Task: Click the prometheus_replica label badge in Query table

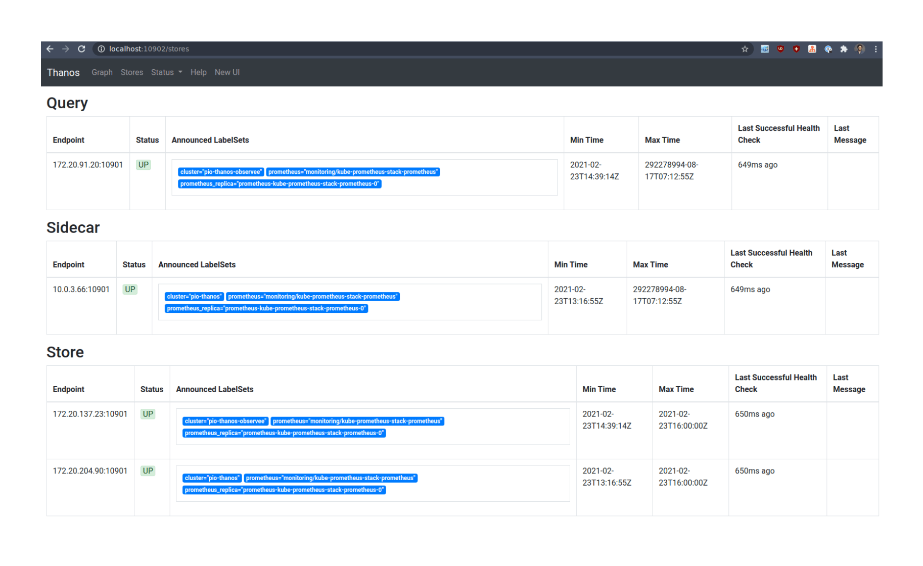Action: (280, 184)
